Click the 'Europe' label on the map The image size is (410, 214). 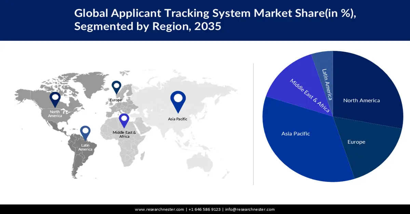click(116, 100)
